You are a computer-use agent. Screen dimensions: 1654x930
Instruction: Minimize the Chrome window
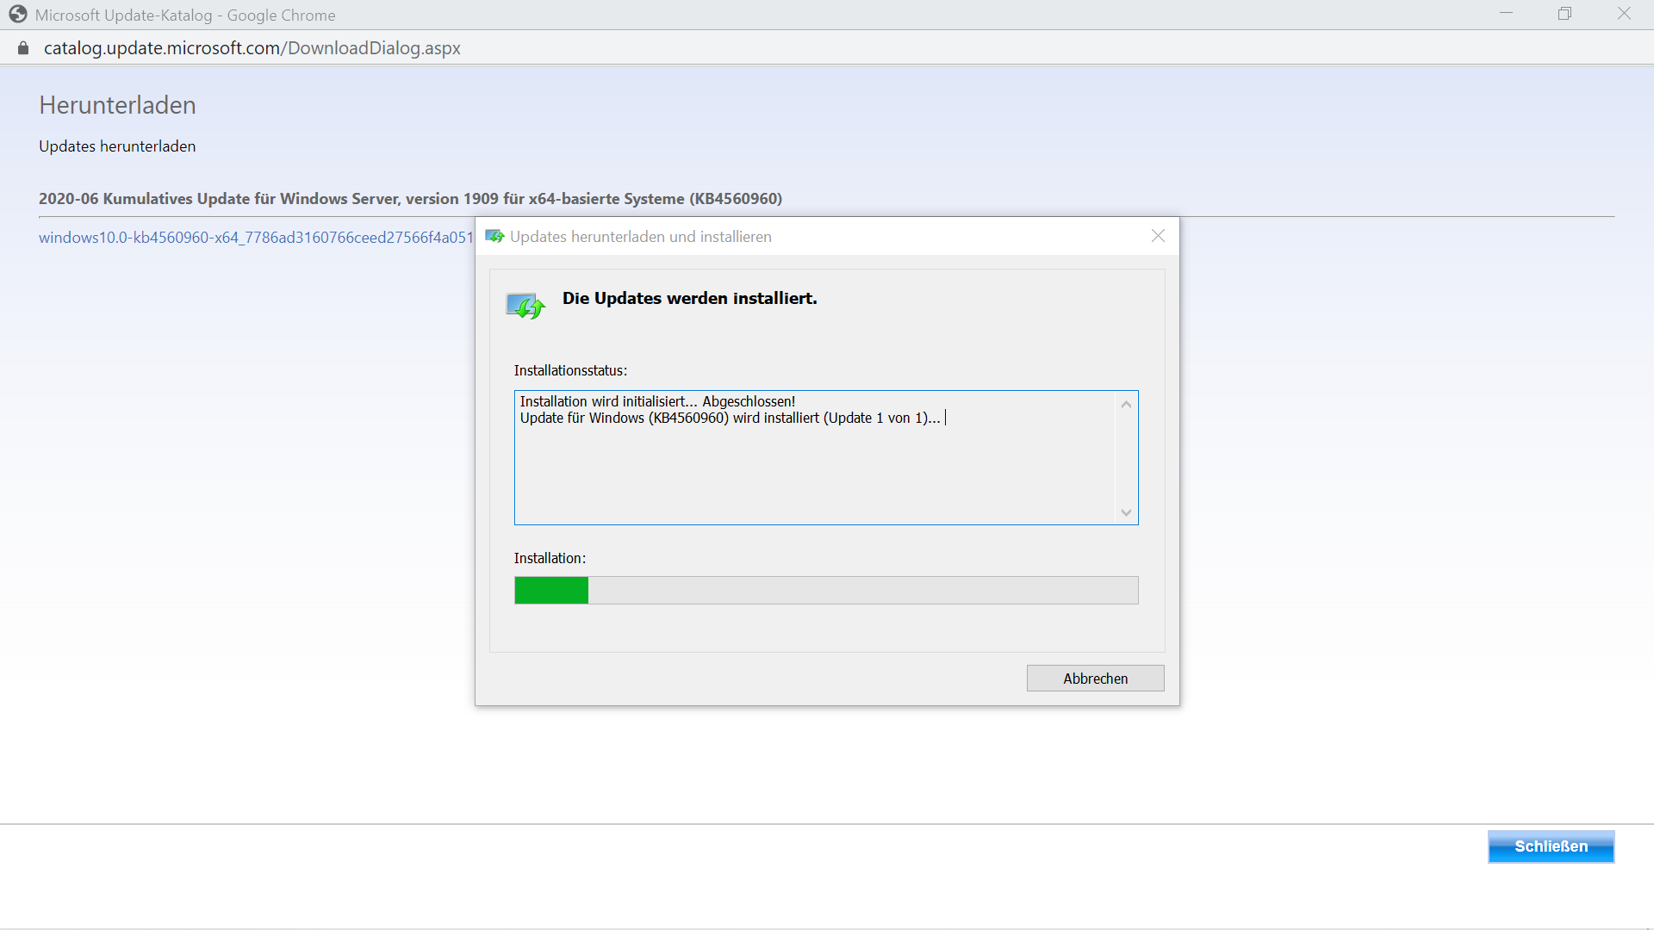tap(1506, 14)
